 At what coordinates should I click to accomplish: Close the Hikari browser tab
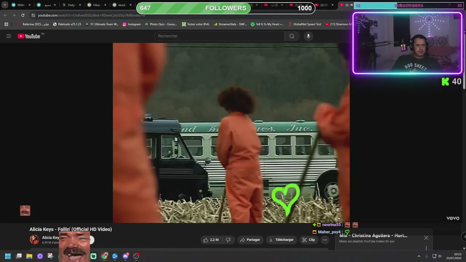(105, 5)
